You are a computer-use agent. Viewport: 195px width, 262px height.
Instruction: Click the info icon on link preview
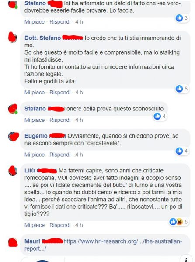pyautogui.click(x=187, y=259)
